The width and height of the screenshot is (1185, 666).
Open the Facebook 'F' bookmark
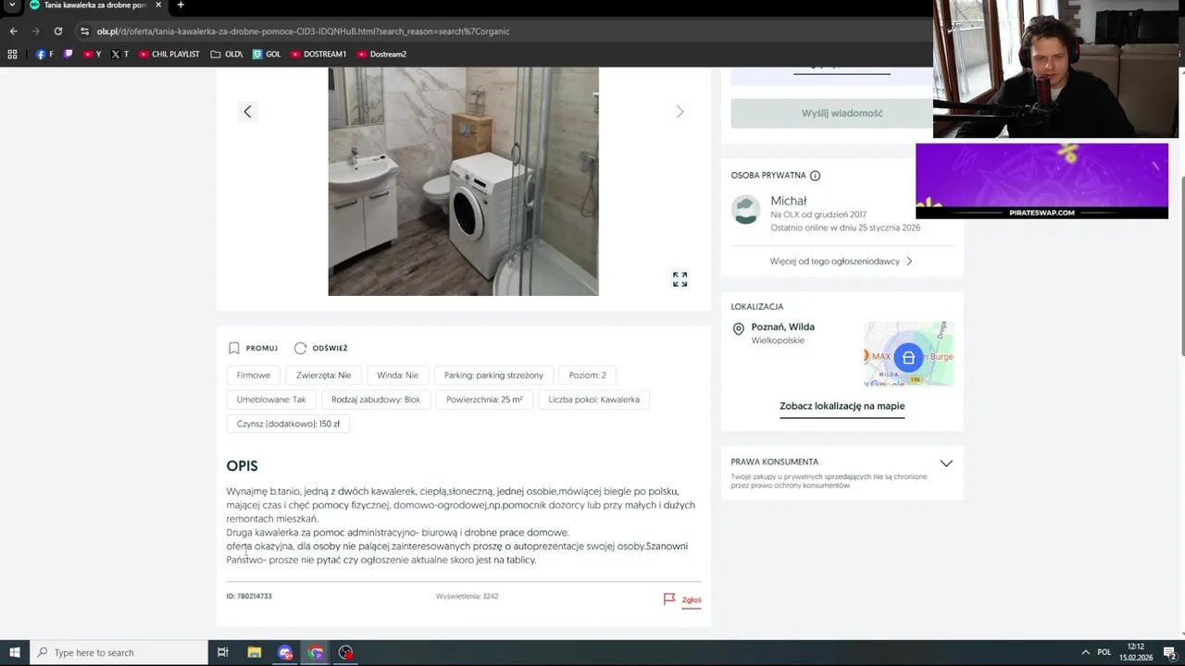pyautogui.click(x=44, y=55)
